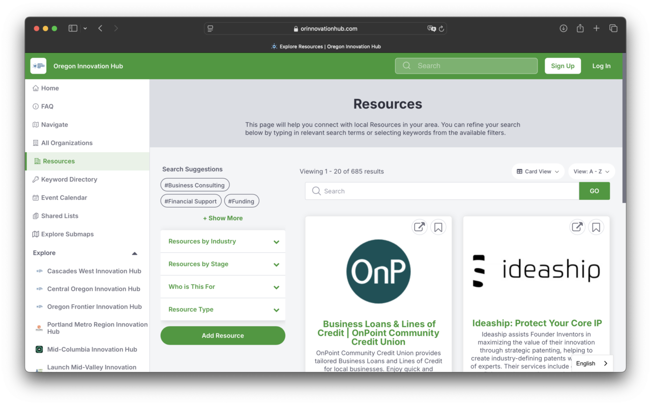Image resolution: width=651 pixels, height=405 pixels.
Task: Expand Who is This For filter
Action: [x=223, y=287]
